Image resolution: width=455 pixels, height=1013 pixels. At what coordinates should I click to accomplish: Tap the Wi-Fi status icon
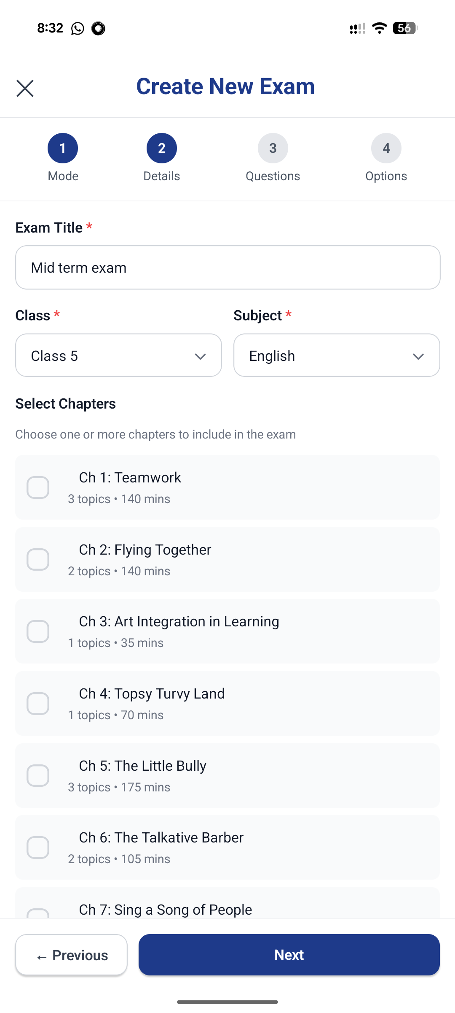tap(380, 28)
